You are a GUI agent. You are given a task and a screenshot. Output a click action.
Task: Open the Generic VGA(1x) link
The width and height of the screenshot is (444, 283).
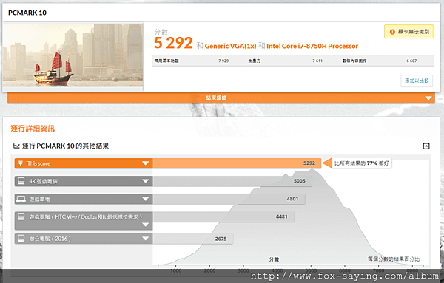[x=230, y=46]
